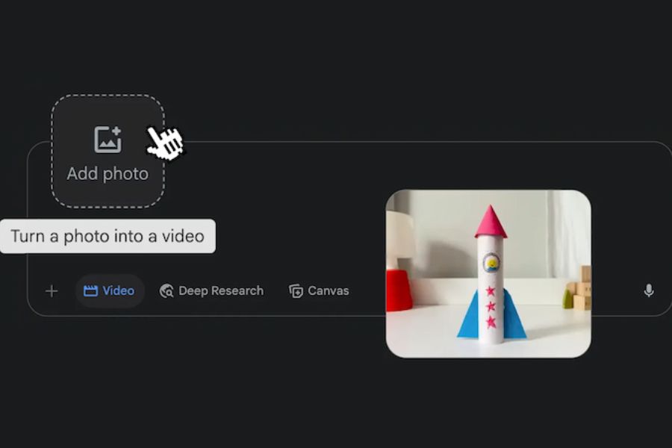The width and height of the screenshot is (672, 448).
Task: Toggle the Video mode label
Action: [x=118, y=291]
